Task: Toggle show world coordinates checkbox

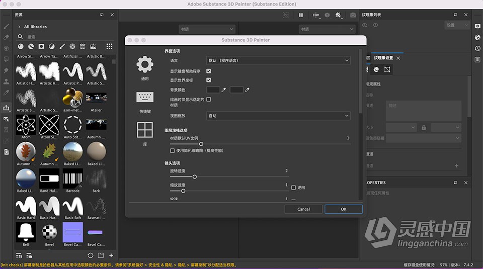Action: [x=208, y=80]
